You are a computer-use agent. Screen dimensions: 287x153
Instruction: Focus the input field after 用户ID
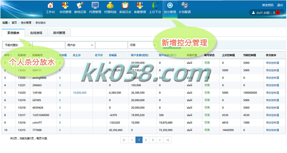pyautogui.click(x=111, y=45)
